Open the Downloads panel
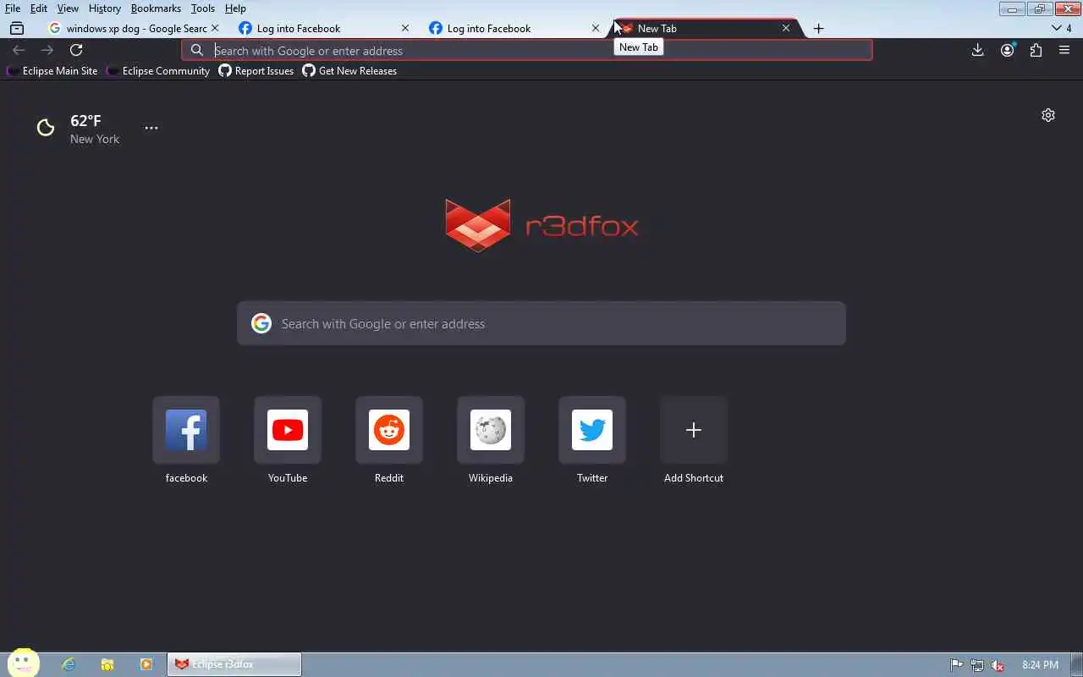This screenshot has width=1083, height=677. (978, 51)
